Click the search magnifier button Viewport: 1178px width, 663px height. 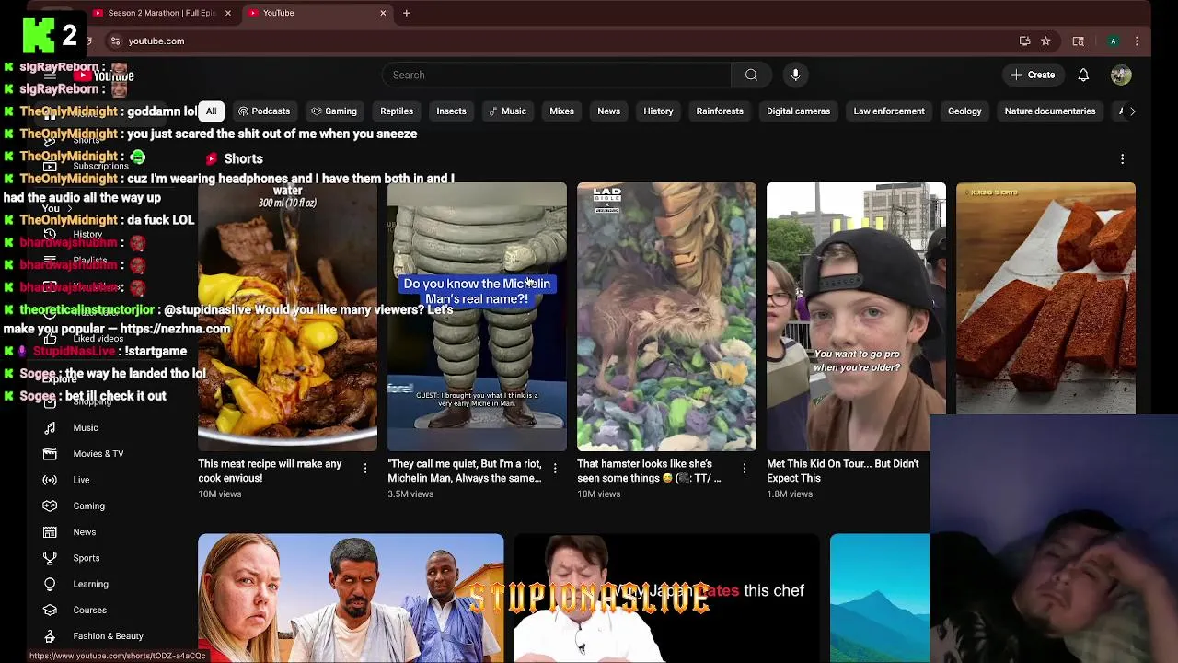click(751, 75)
